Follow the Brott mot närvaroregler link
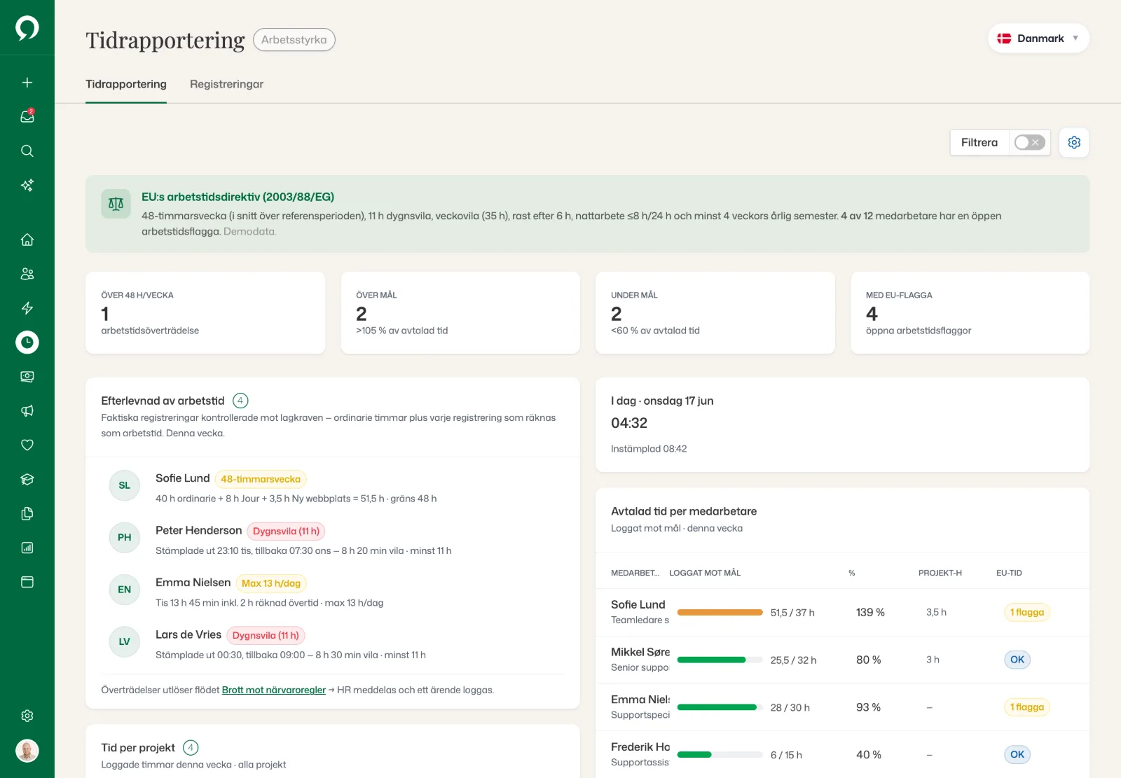Screen dimensions: 1121x778 tap(274, 690)
